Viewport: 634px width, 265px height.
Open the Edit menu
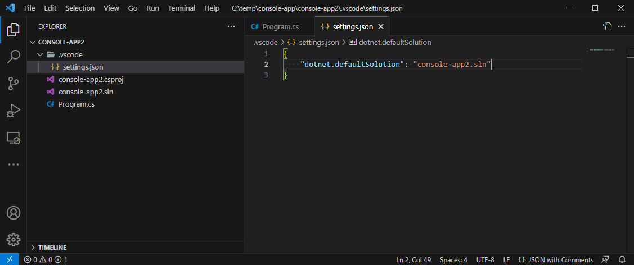tap(50, 8)
